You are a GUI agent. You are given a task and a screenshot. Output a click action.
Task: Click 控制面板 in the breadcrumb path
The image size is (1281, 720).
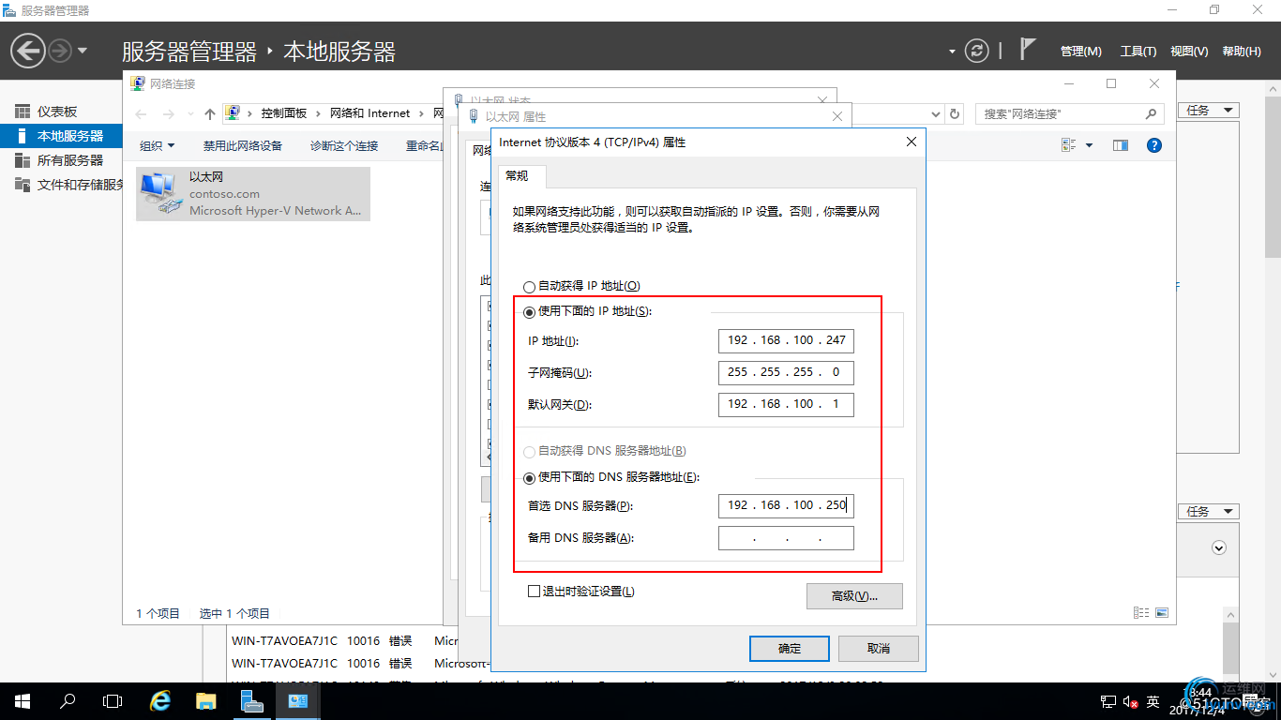point(284,113)
